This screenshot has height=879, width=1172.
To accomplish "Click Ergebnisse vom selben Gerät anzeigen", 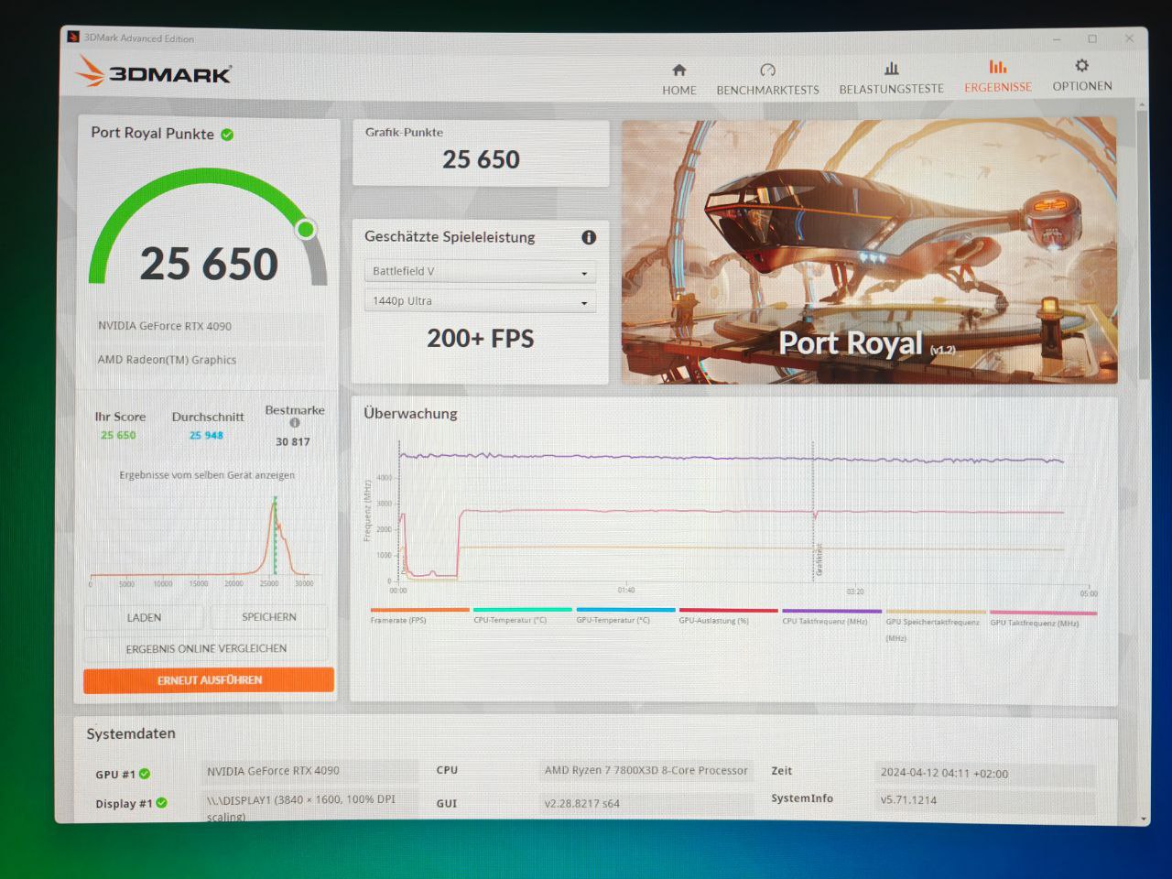I will (207, 475).
